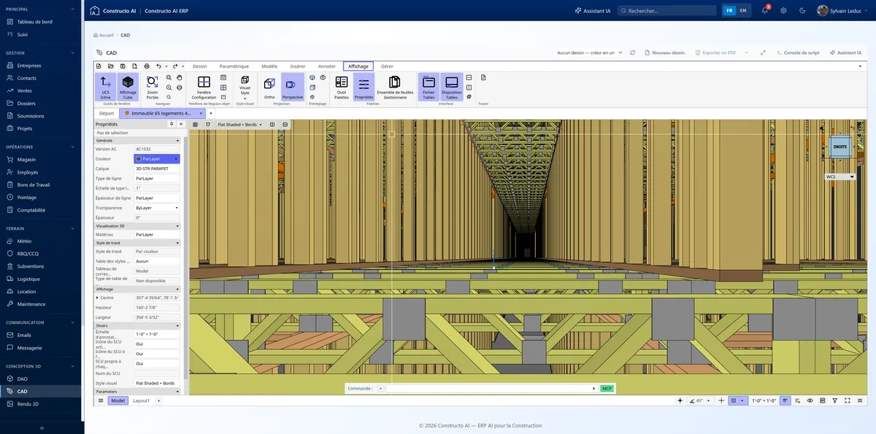Click the Commande input line
The height and width of the screenshot is (434, 876).
pyautogui.click(x=489, y=389)
